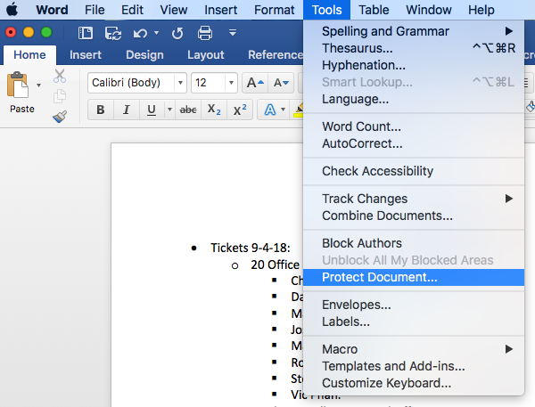Open Text Effects dropdown arrow
535x407 pixels.
tap(284, 110)
